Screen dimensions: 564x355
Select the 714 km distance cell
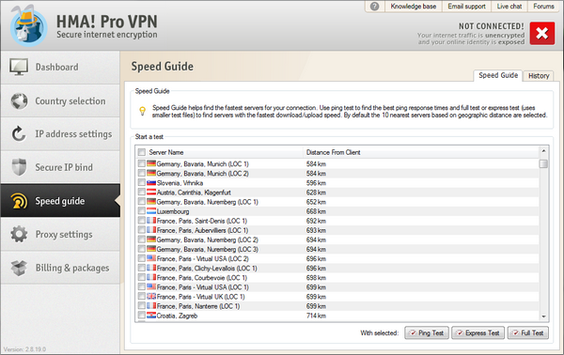click(316, 316)
